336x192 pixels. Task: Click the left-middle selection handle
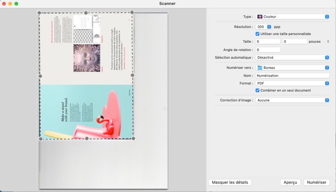pyautogui.click(x=40, y=76)
